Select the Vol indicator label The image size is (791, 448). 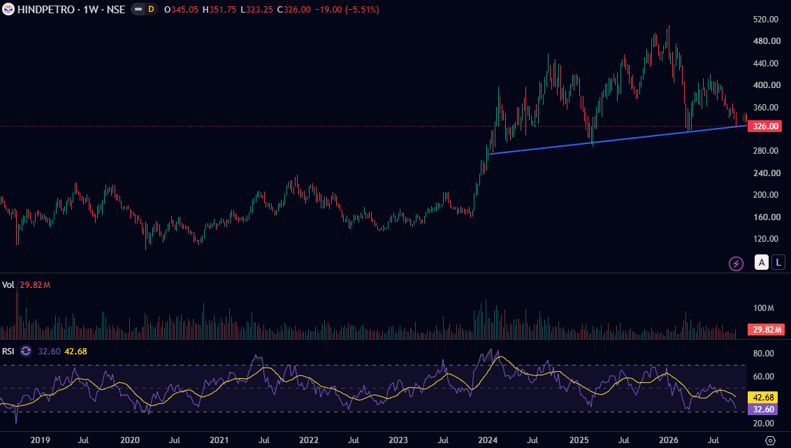[8, 285]
